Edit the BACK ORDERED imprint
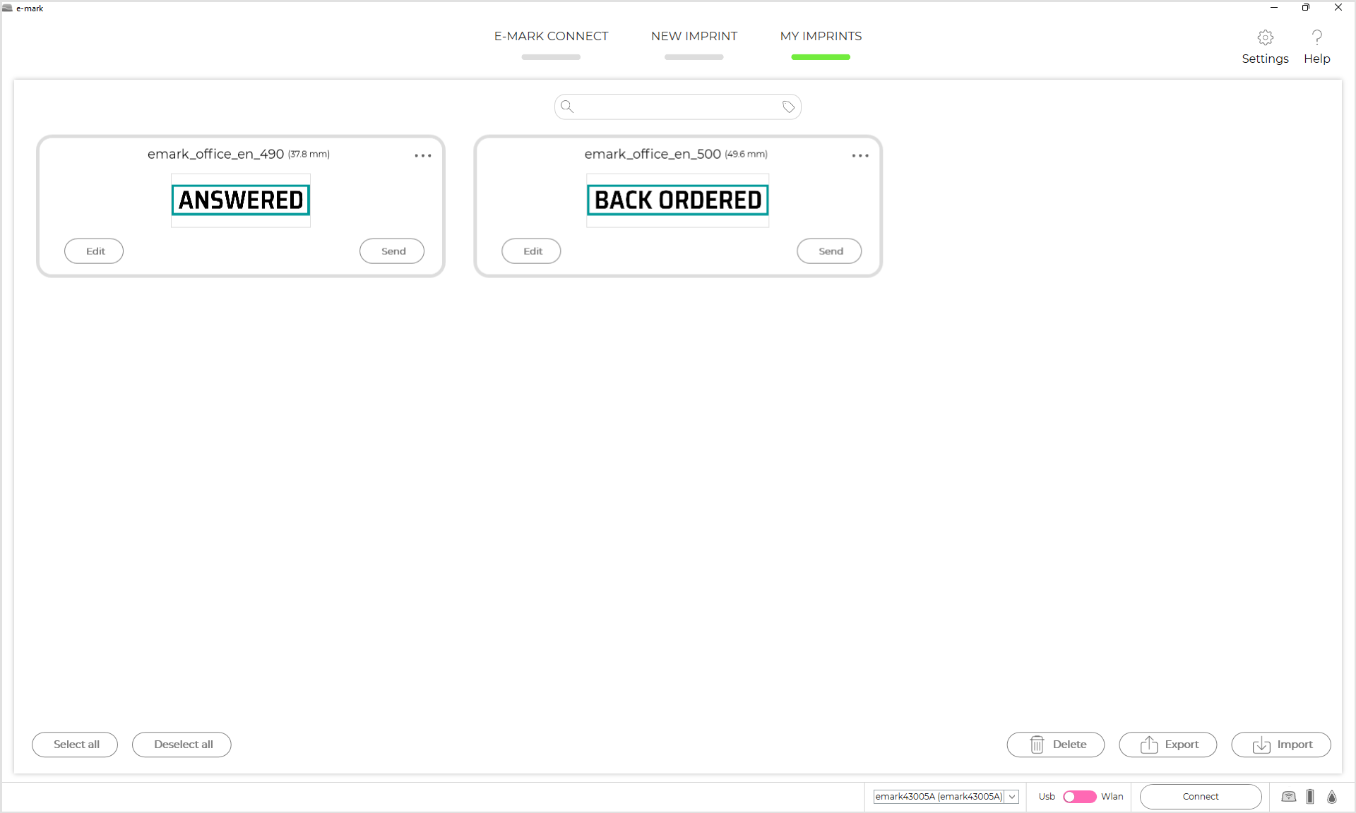 [x=531, y=251]
